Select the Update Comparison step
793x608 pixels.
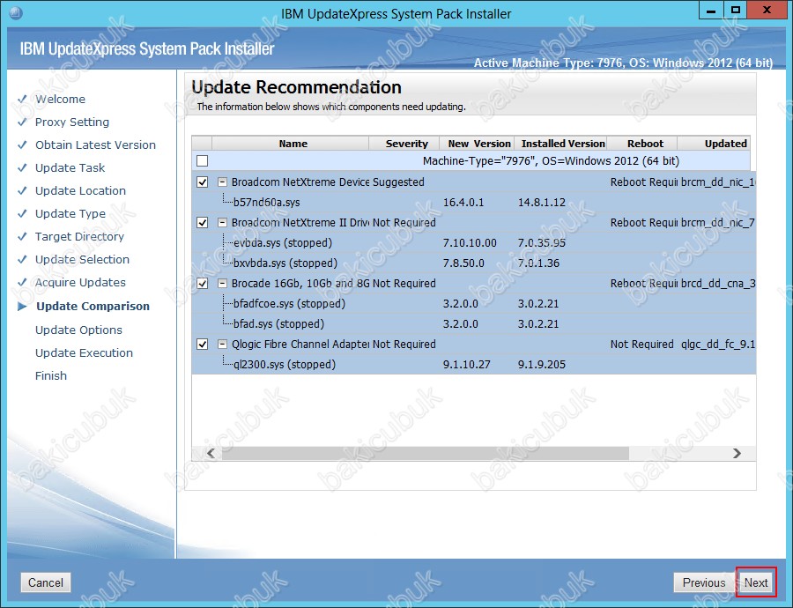93,306
